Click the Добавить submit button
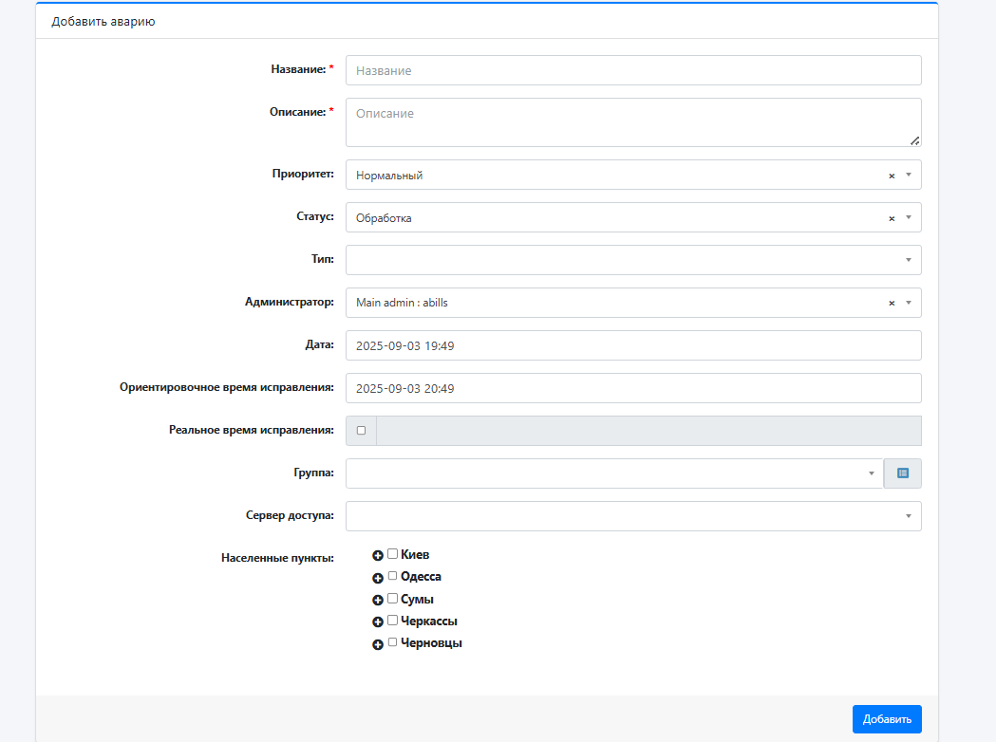 tap(887, 719)
